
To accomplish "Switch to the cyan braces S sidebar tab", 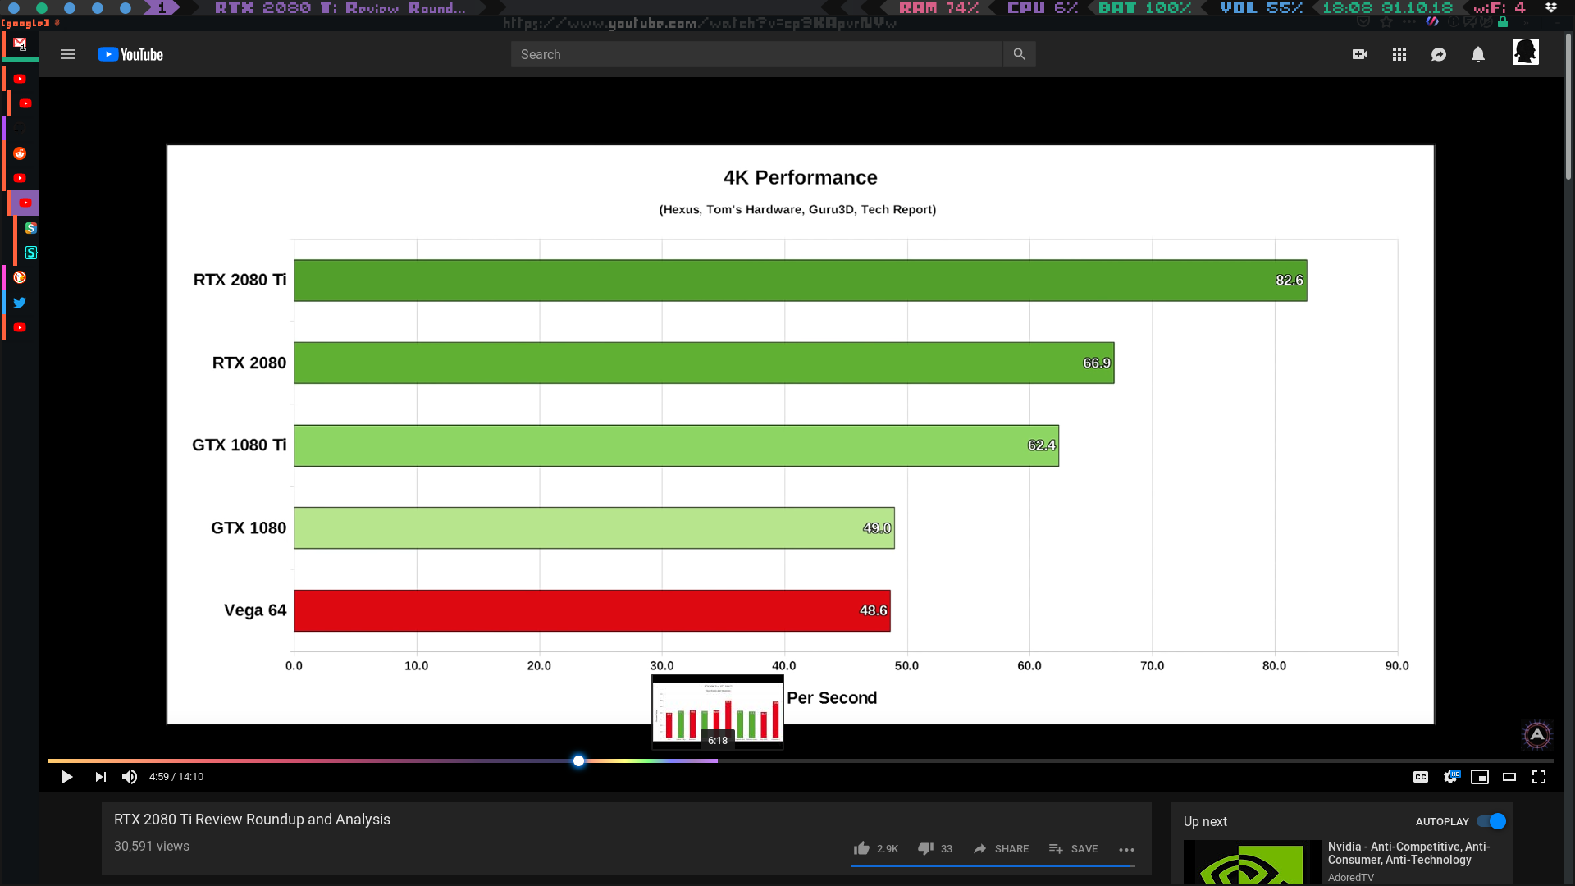I will [30, 253].
